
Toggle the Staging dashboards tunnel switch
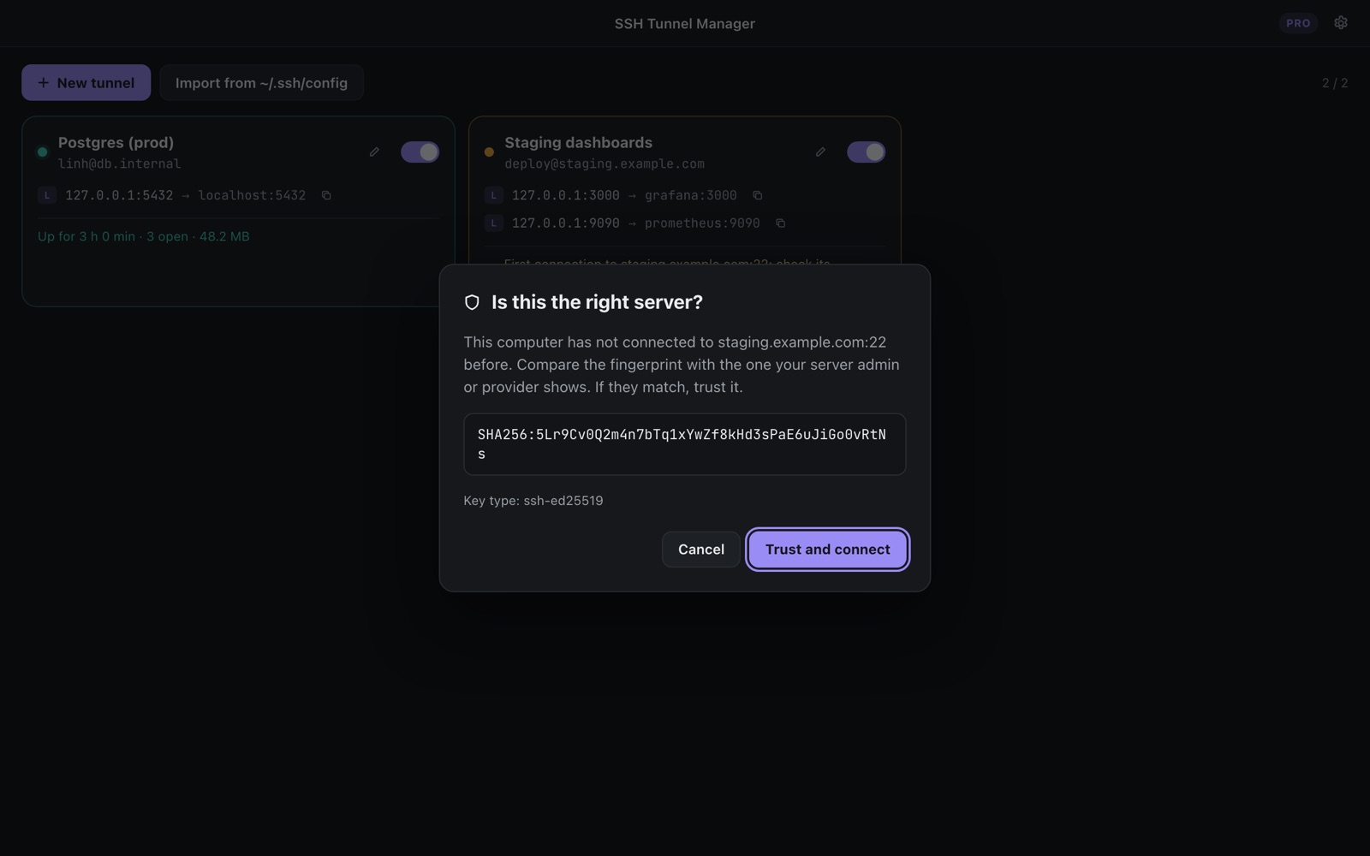coord(866,152)
